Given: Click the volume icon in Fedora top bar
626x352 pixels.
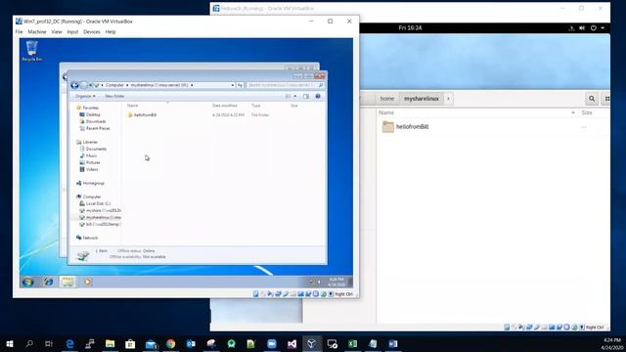Looking at the screenshot, I should click(x=582, y=28).
